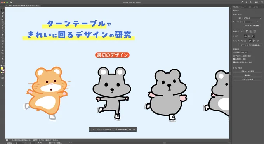Select the スライド02 document tab

(24, 5)
